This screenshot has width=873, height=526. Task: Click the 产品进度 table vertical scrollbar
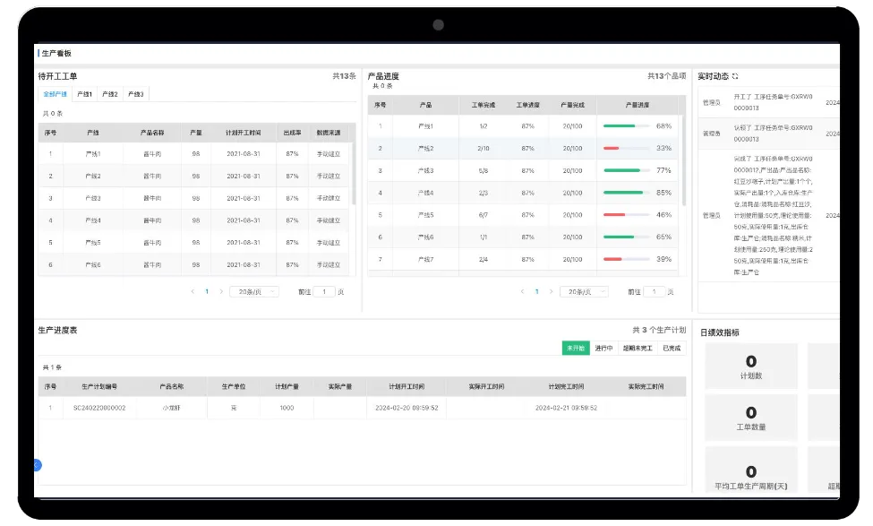pyautogui.click(x=684, y=161)
